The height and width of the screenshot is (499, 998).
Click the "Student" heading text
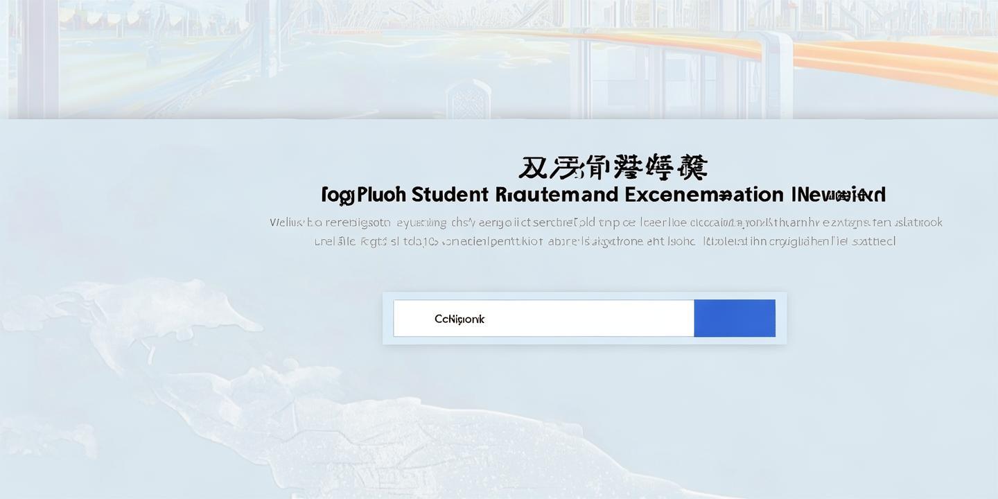click(x=450, y=194)
